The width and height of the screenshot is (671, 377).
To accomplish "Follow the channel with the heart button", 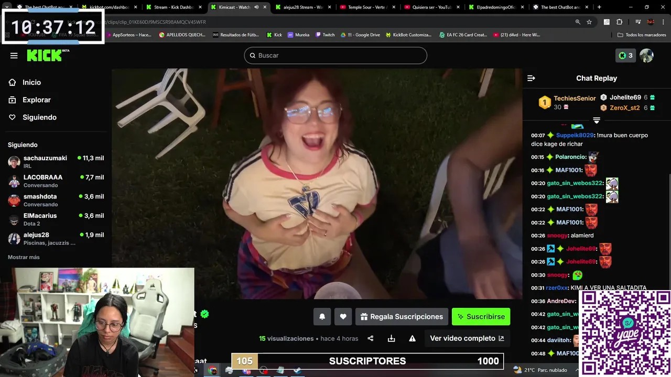I will coord(343,316).
